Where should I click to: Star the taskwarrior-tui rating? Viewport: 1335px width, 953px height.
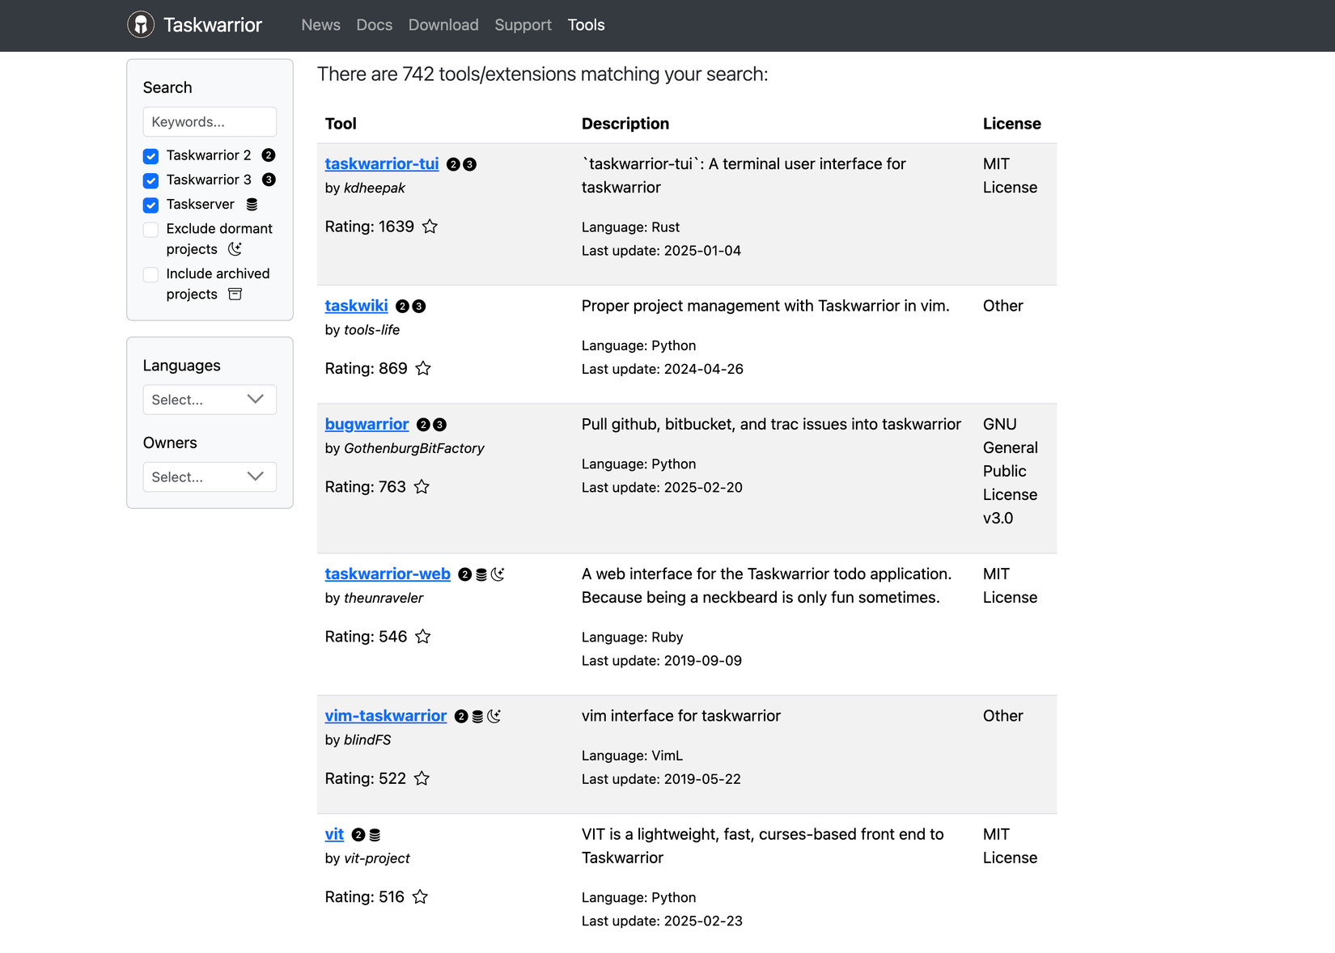[430, 227]
